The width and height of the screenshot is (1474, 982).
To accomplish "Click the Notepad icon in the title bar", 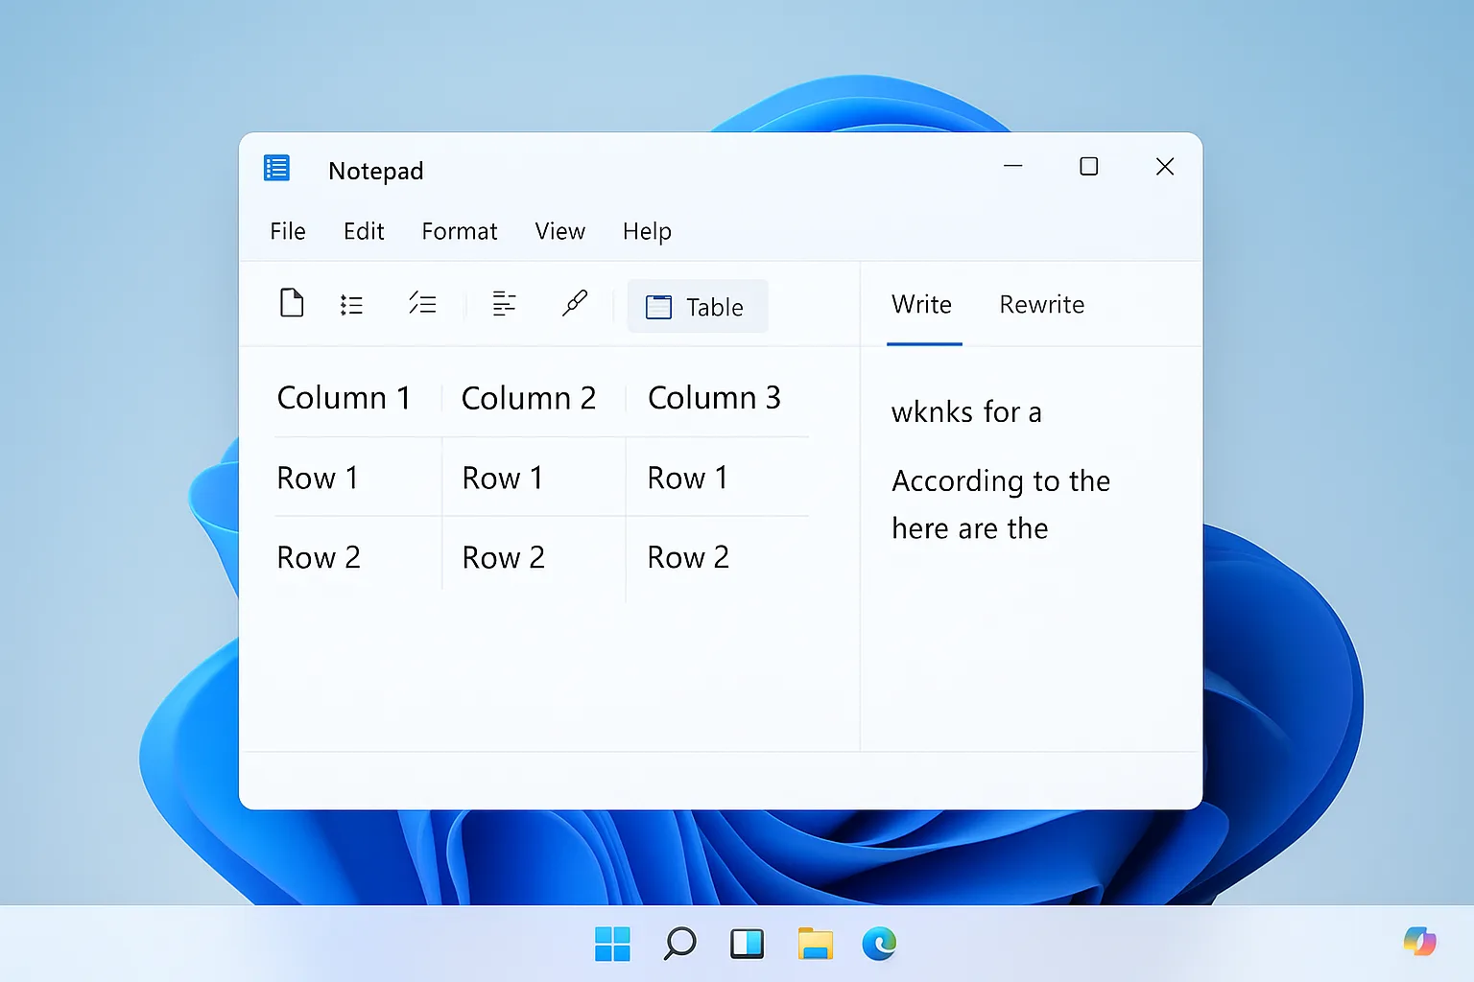I will tap(276, 168).
